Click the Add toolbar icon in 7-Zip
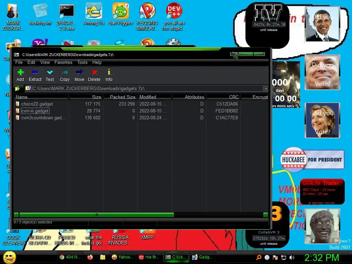The height and width of the screenshot is (264, 352). [20, 75]
